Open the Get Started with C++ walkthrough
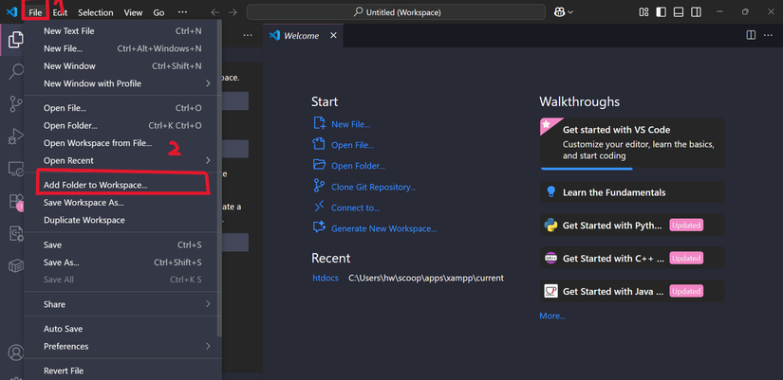783x380 pixels. click(x=632, y=258)
